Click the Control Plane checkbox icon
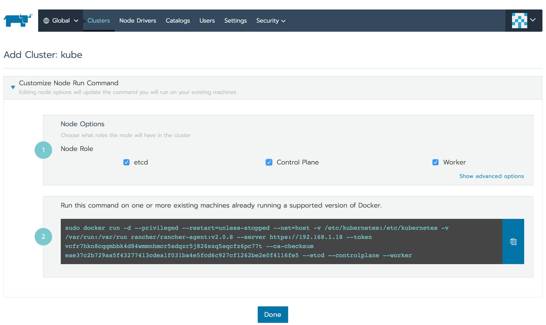 tap(269, 162)
